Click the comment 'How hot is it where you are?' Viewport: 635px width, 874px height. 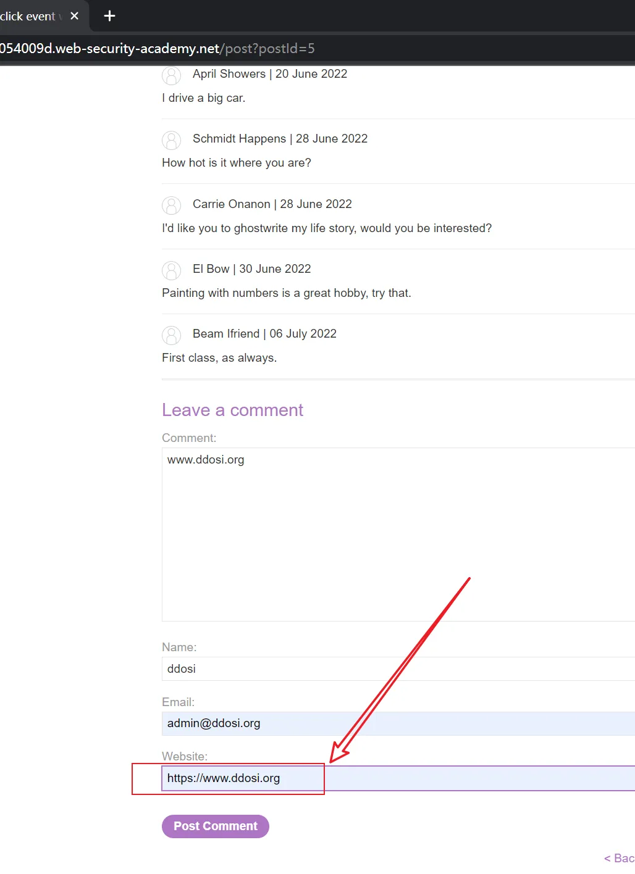click(237, 163)
